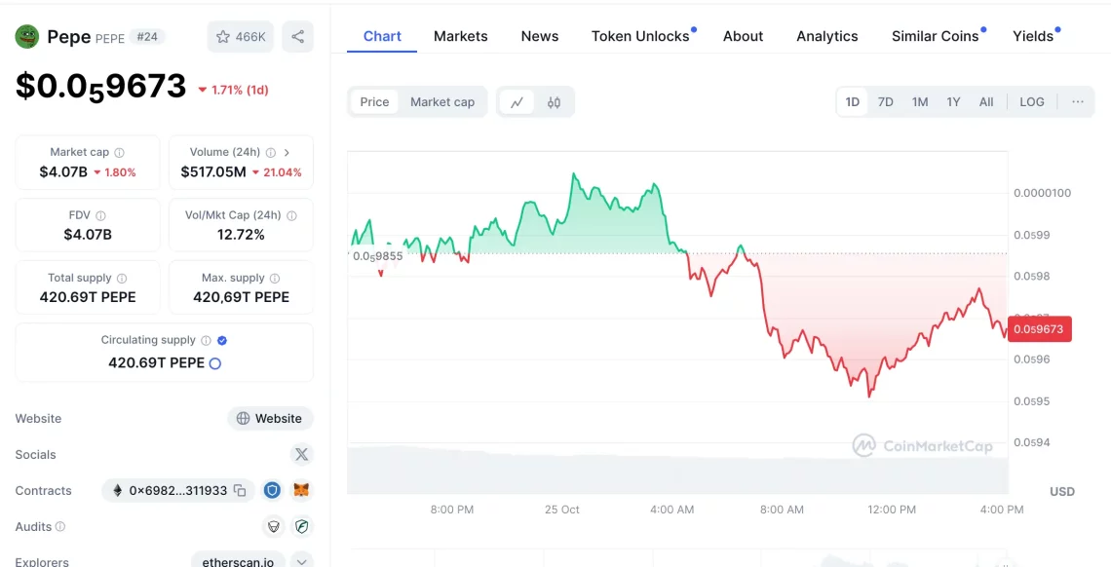
Task: Click the red current price label 0.0₅9673
Action: point(1039,329)
